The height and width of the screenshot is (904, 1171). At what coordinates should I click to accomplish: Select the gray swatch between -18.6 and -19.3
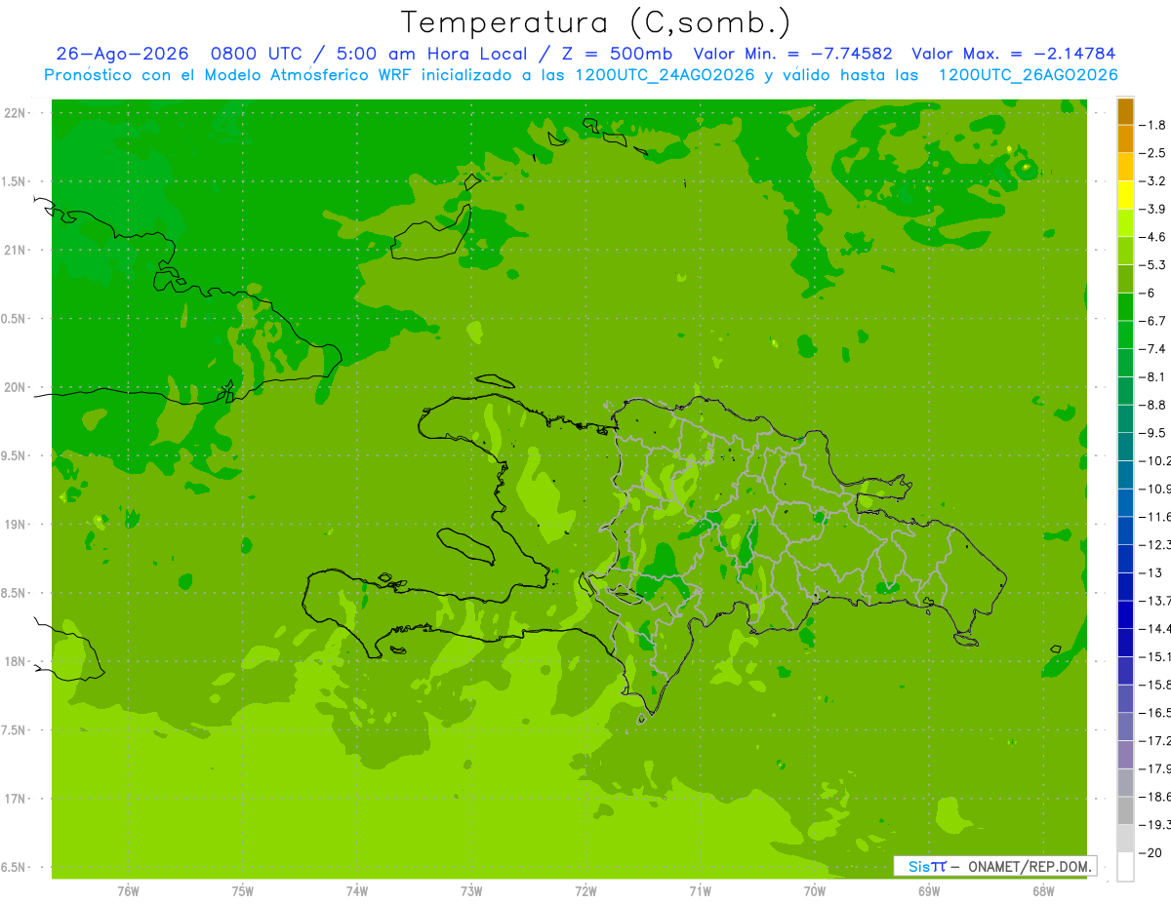coord(1125,811)
